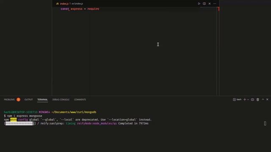Click the orange problems count badge
Screen dimensions: 271x152
[18, 100]
